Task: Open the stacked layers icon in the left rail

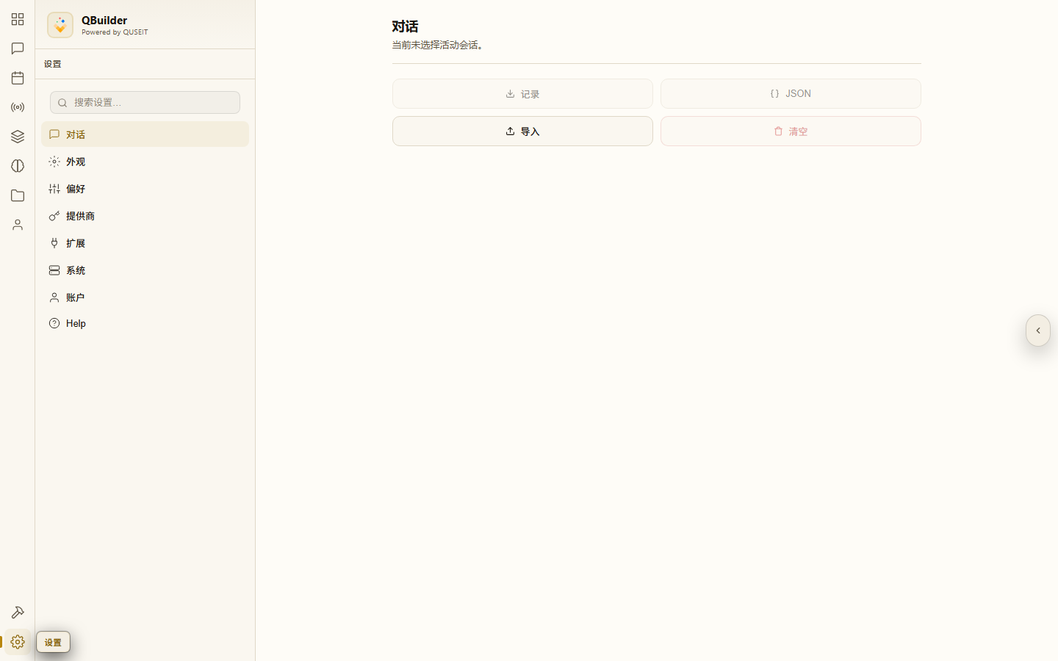Action: (18, 137)
